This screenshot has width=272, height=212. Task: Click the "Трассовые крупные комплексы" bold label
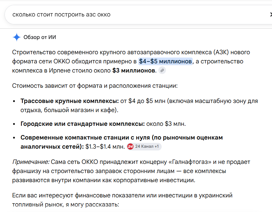[70, 101]
